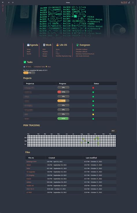Screen dimensions: 137x213
Task: Navigate back with the left arrow
Action: [9, 2]
